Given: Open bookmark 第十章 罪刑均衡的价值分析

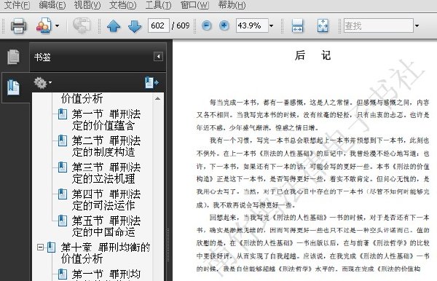Looking at the screenshot, I should click(x=106, y=253).
